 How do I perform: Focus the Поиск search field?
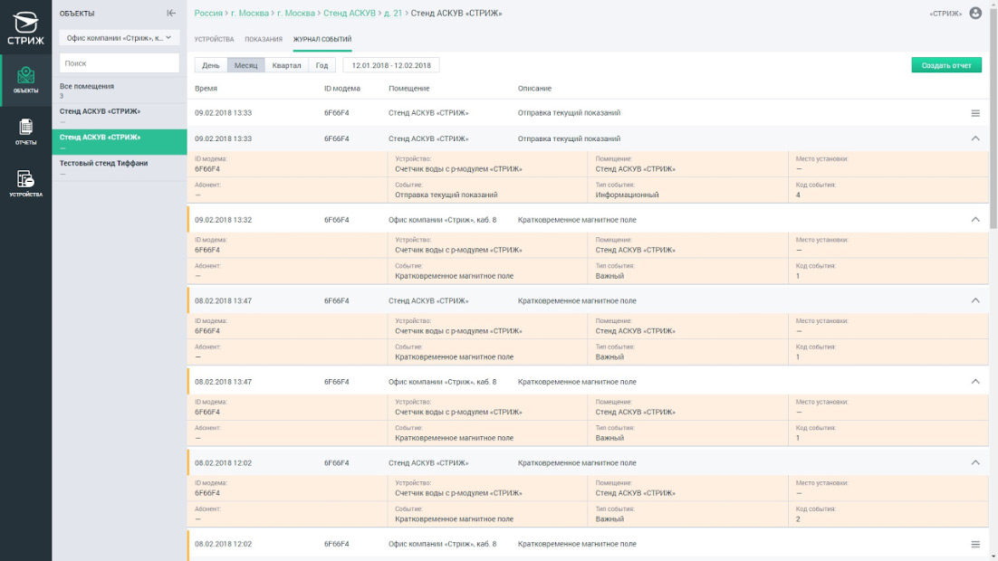119,63
